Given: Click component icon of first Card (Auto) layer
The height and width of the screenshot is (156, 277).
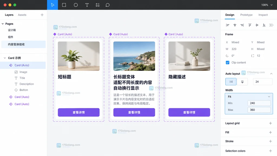Looking at the screenshot, I should [11, 65].
